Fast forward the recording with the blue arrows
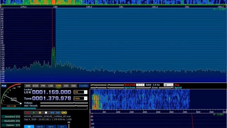 tap(58, 113)
